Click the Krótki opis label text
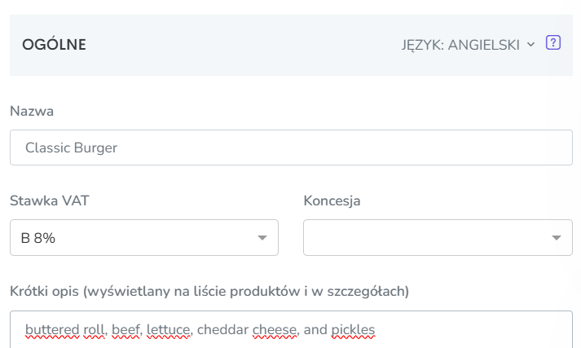The image size is (581, 348). (x=209, y=291)
